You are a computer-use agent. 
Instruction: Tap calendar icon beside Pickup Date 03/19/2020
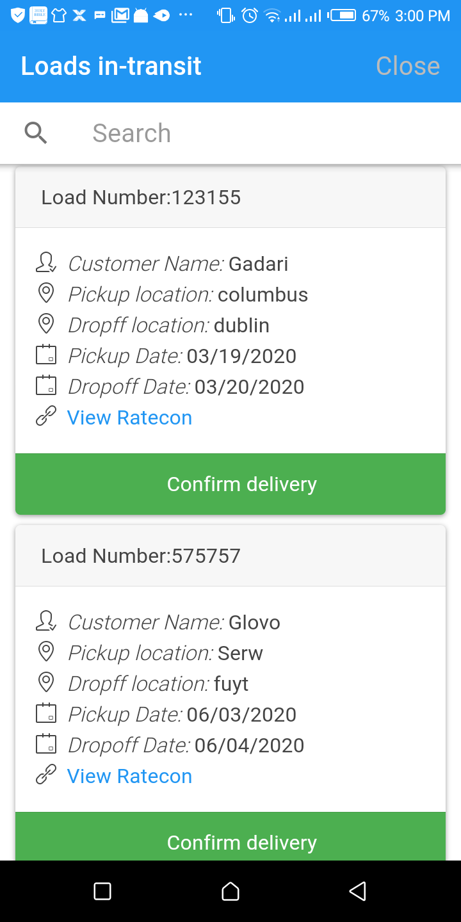[x=46, y=355]
